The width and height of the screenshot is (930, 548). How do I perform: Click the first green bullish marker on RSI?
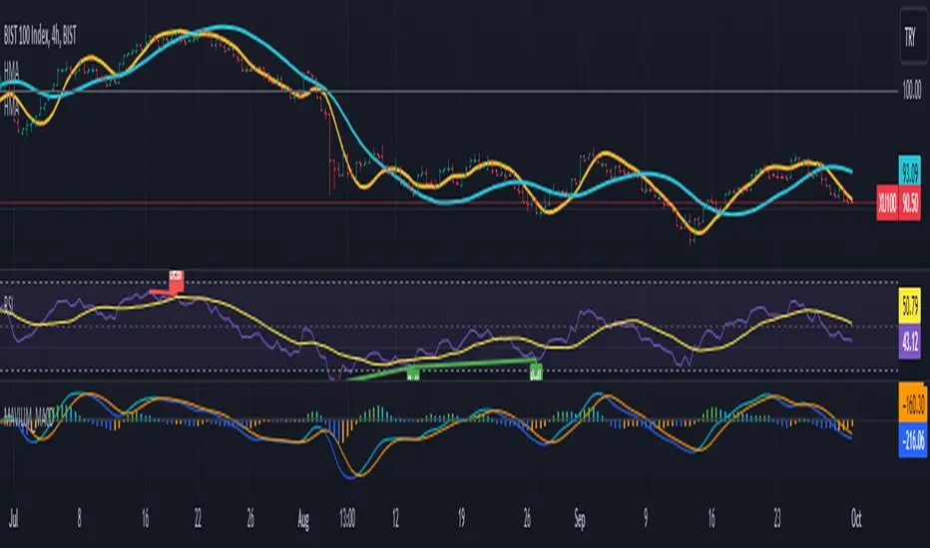(x=412, y=374)
